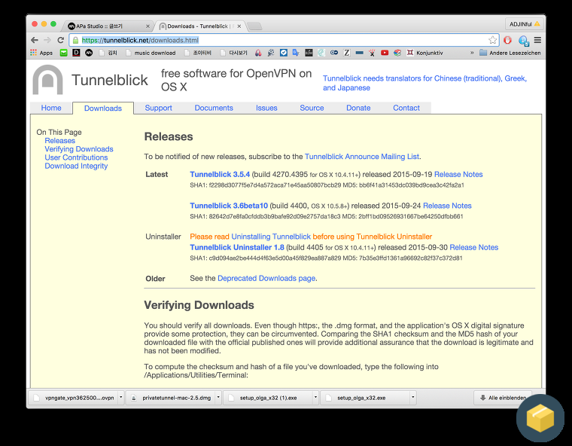Expand setup_olga_x32.exe download options arrow
572x446 pixels.
(x=412, y=398)
